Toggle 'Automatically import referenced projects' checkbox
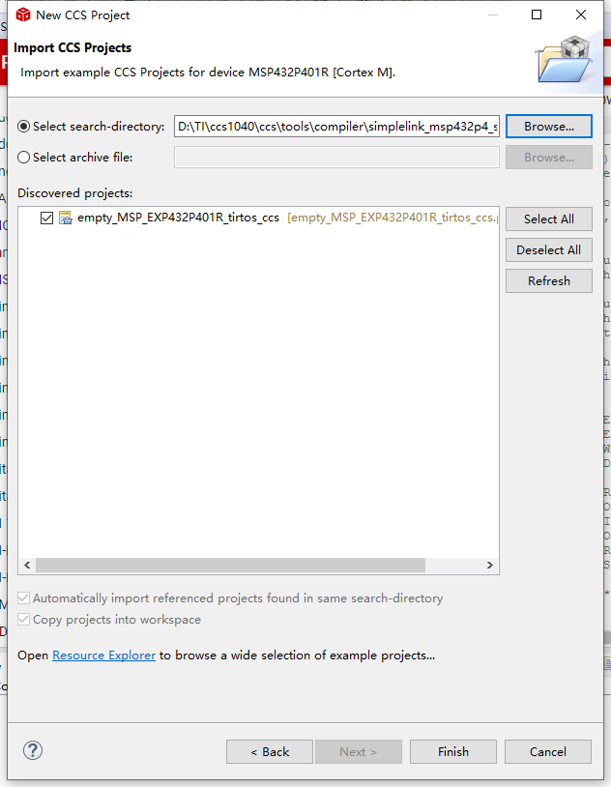 23,598
